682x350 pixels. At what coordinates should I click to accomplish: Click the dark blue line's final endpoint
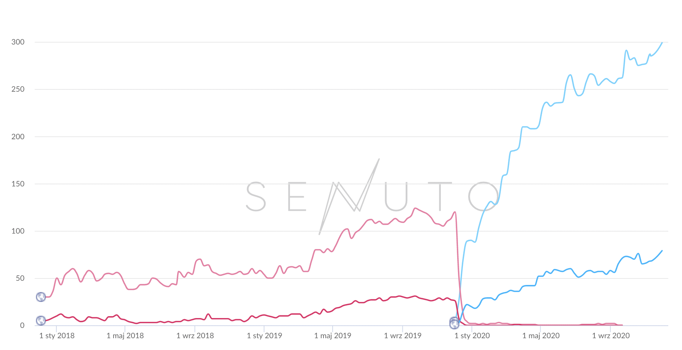(662, 251)
